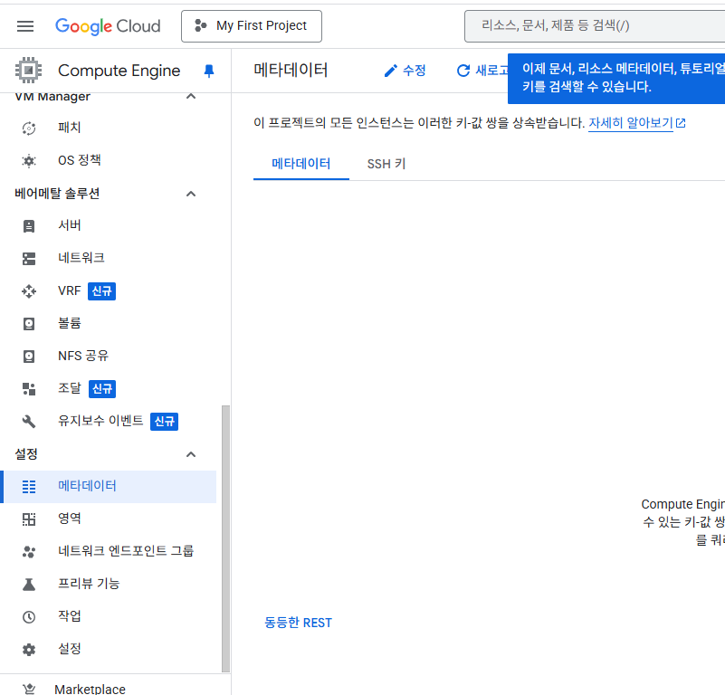Screen dimensions: 725x695
Task: Collapse the 베어메탈 솔루션 section
Action: [191, 194]
